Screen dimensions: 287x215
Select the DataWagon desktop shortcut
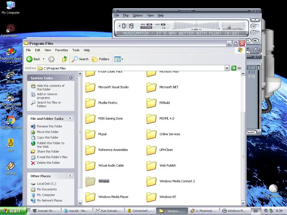(x=11, y=30)
